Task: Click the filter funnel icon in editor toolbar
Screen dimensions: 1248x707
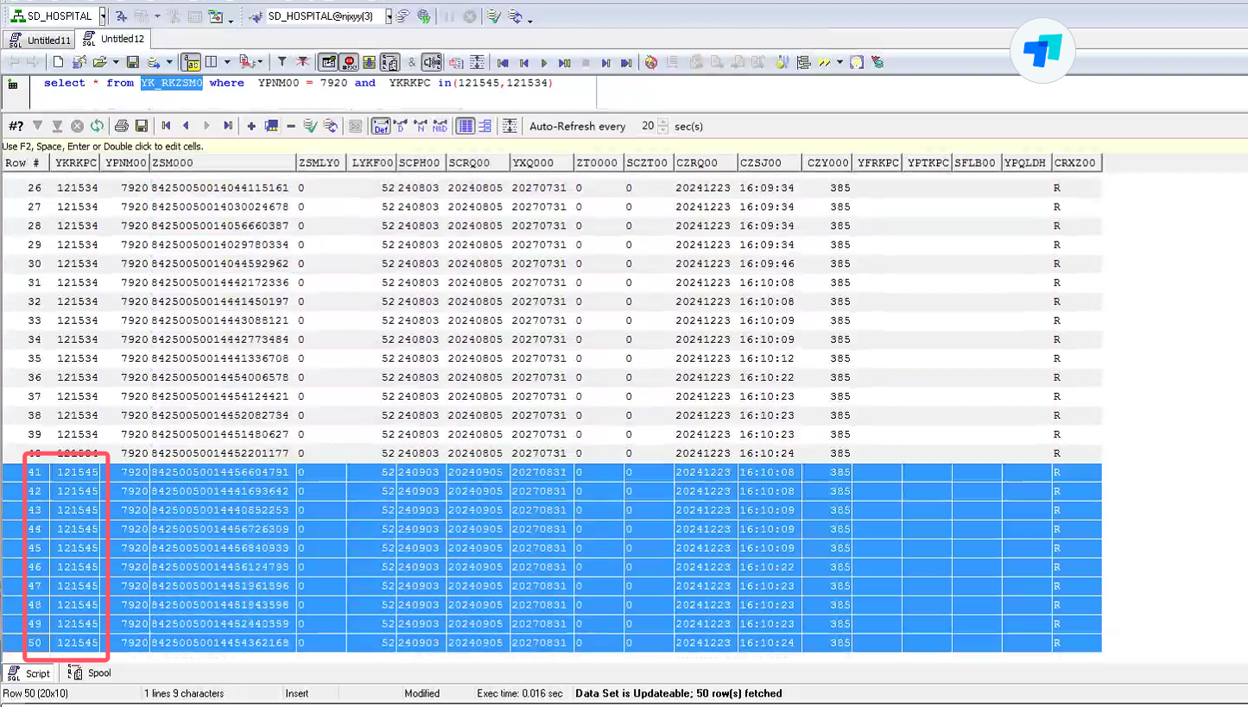Action: 282,62
